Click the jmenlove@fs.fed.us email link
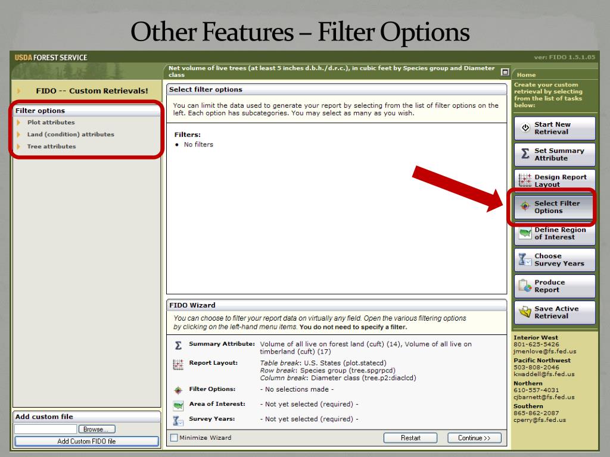This screenshot has width=610, height=457. (544, 351)
